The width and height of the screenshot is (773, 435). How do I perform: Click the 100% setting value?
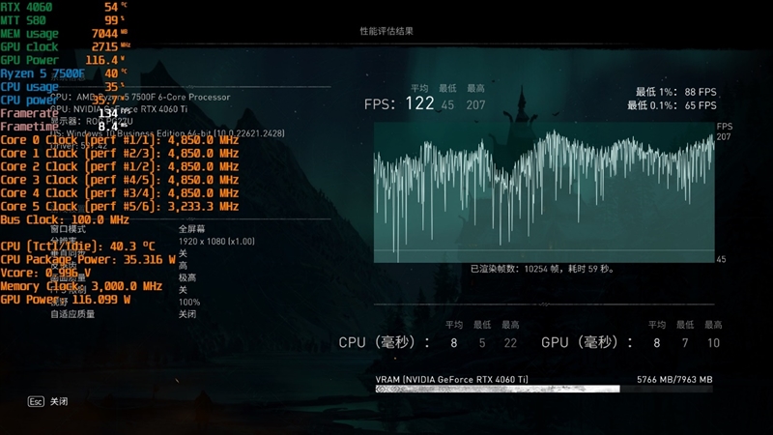[x=189, y=302]
